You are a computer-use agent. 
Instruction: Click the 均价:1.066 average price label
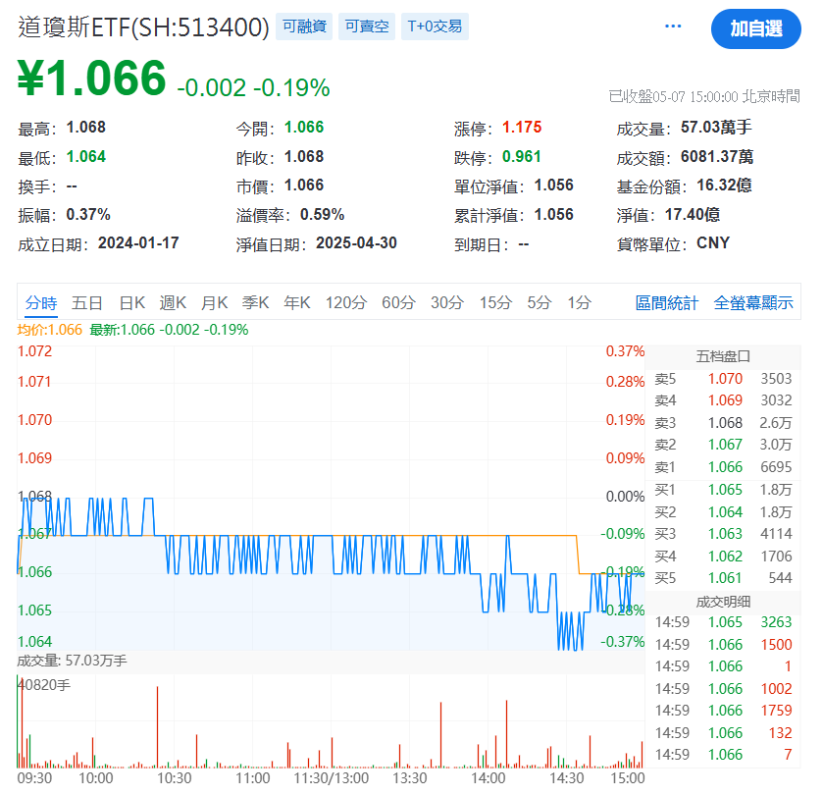click(x=50, y=330)
